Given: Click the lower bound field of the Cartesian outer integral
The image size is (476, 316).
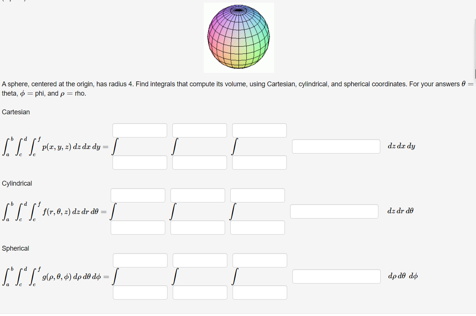Looking at the screenshot, I should coord(139,162).
